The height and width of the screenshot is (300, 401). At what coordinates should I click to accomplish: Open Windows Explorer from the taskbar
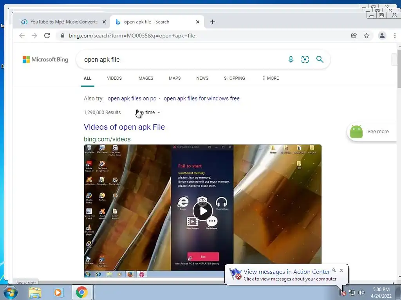[35, 292]
